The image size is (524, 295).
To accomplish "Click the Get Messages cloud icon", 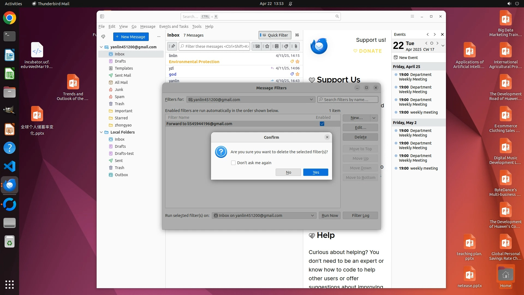I will (103, 37).
